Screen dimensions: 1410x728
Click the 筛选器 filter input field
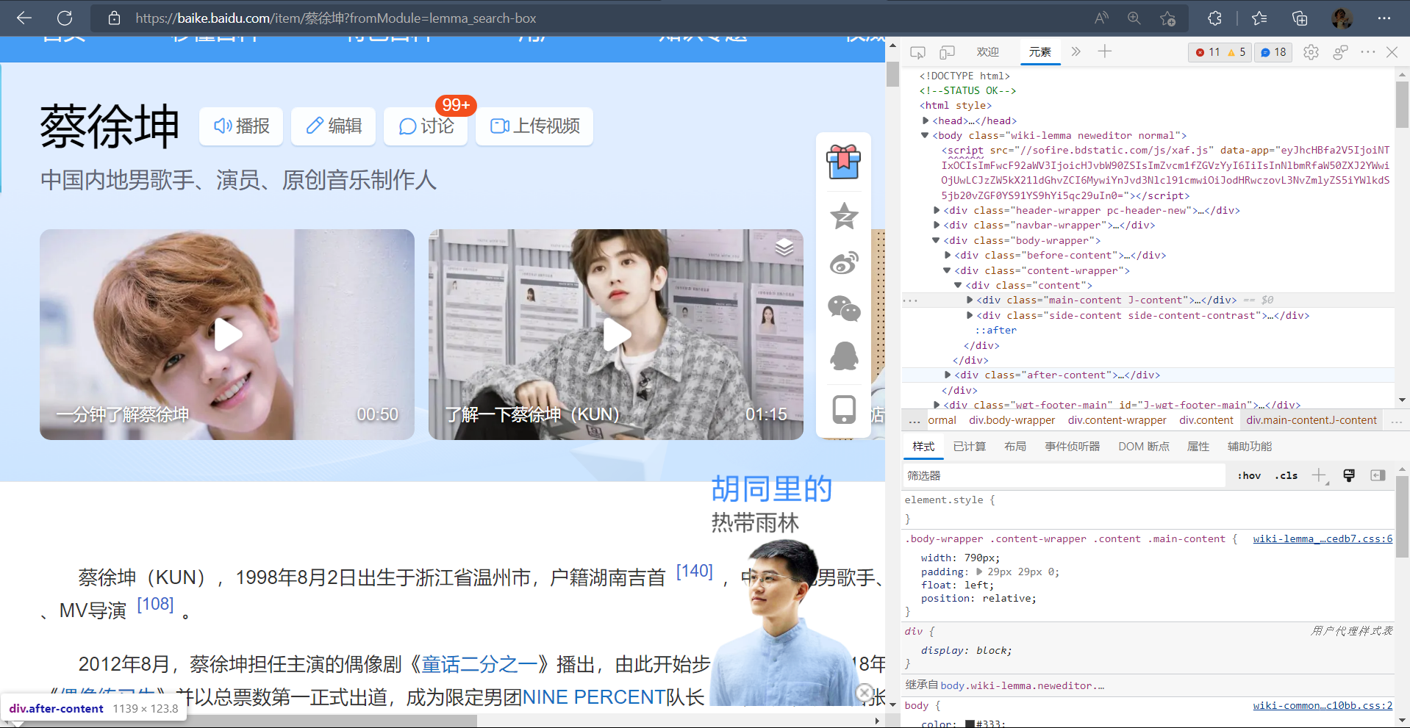tap(1064, 476)
